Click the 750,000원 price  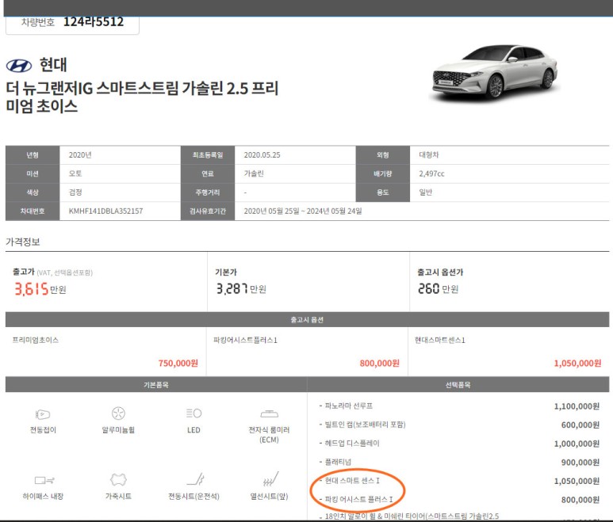[x=178, y=363]
